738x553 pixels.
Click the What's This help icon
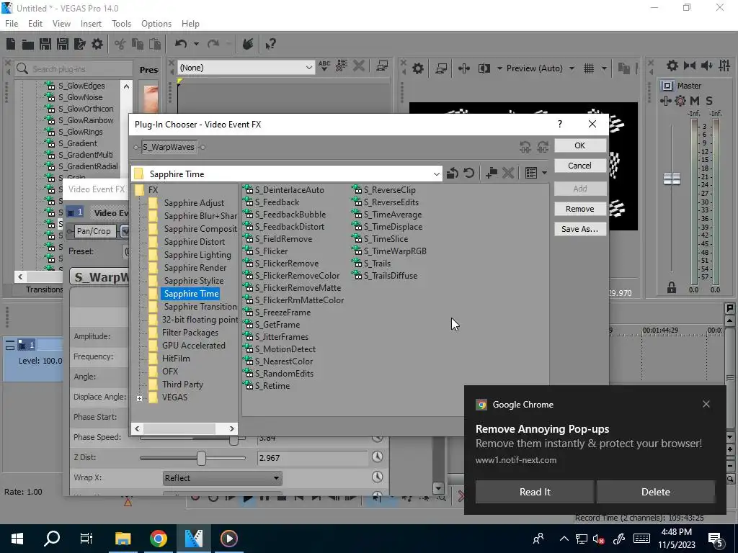270,44
